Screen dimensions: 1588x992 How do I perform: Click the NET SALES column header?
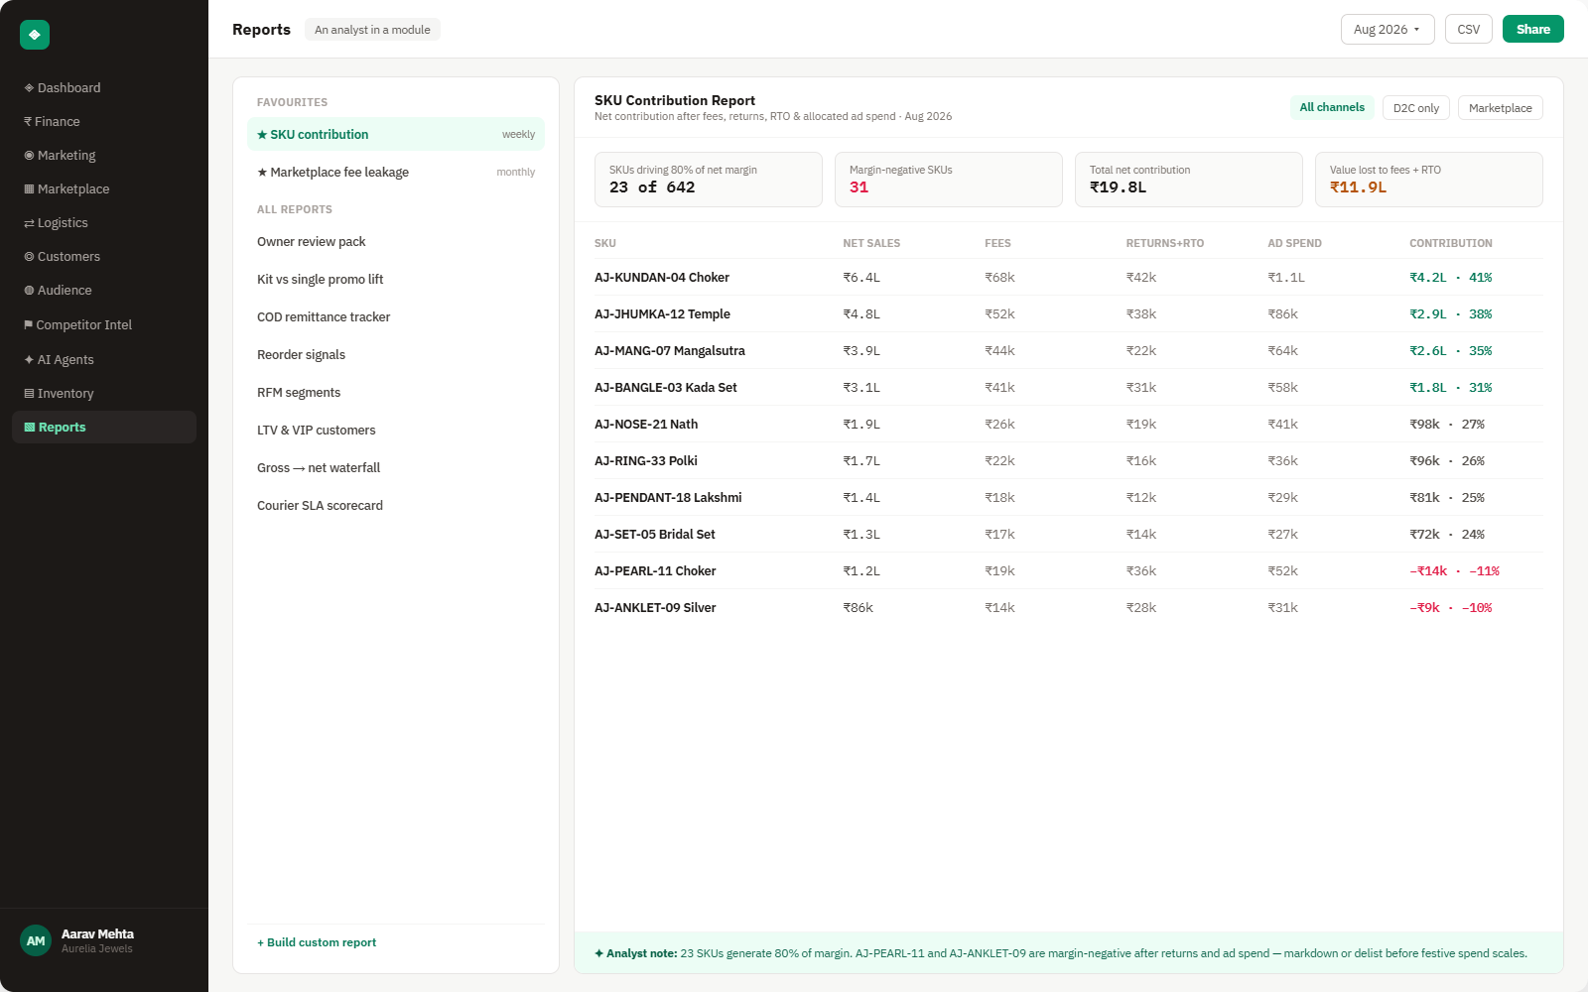871,243
